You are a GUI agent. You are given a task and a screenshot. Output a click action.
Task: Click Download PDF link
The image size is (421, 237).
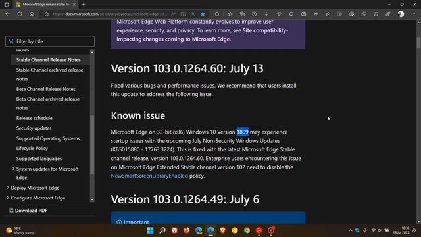[x=28, y=211]
